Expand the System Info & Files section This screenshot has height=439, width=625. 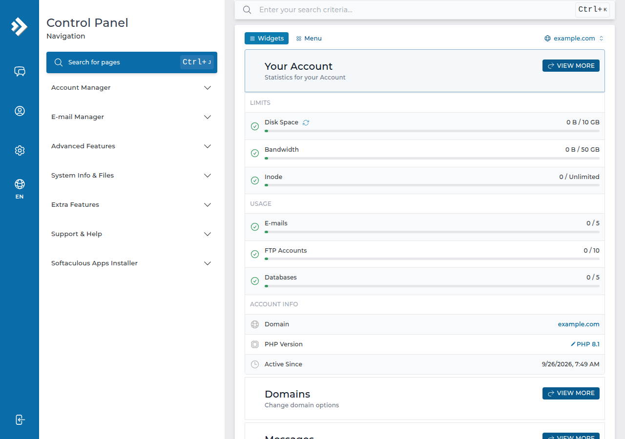pyautogui.click(x=132, y=176)
